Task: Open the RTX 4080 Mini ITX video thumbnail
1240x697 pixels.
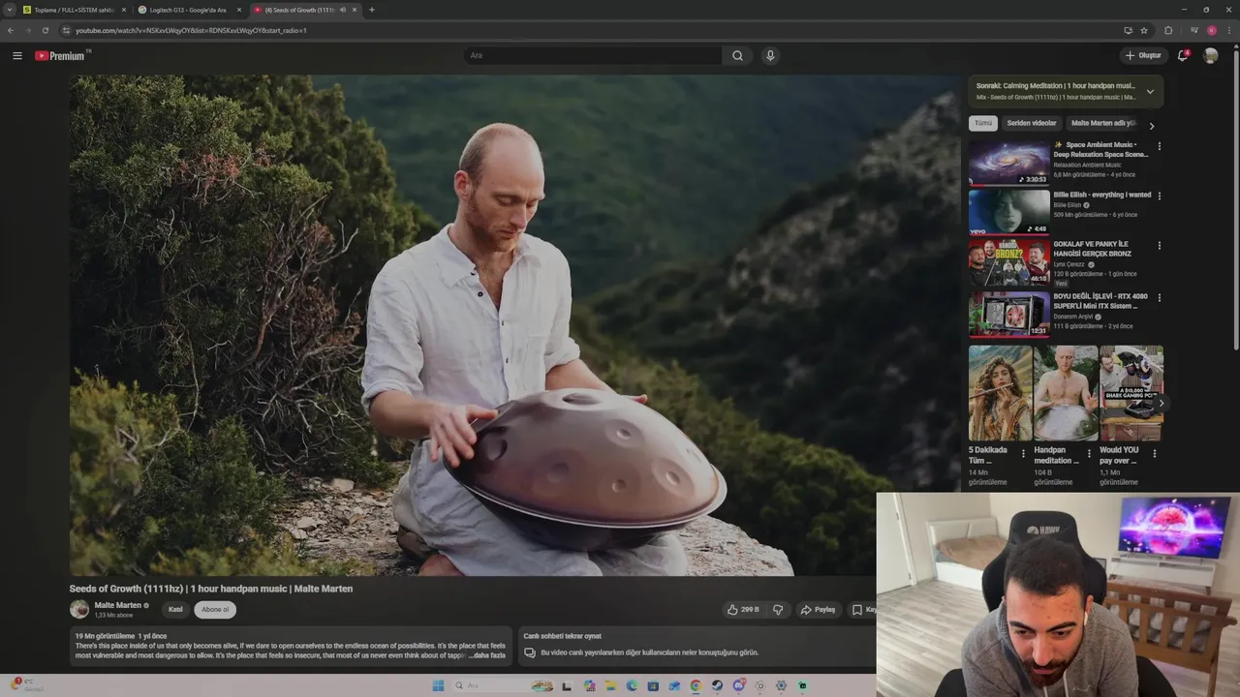Action: (1008, 314)
